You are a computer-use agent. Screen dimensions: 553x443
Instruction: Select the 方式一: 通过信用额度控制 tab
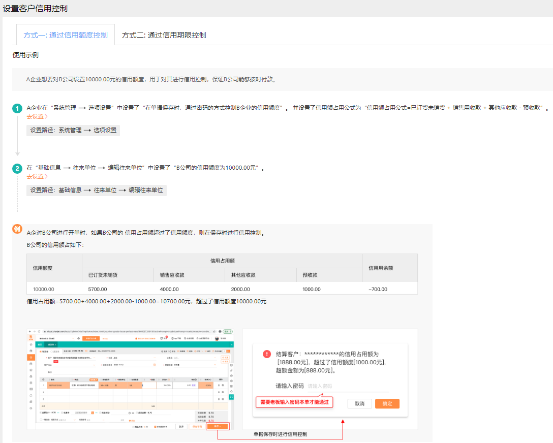point(66,35)
